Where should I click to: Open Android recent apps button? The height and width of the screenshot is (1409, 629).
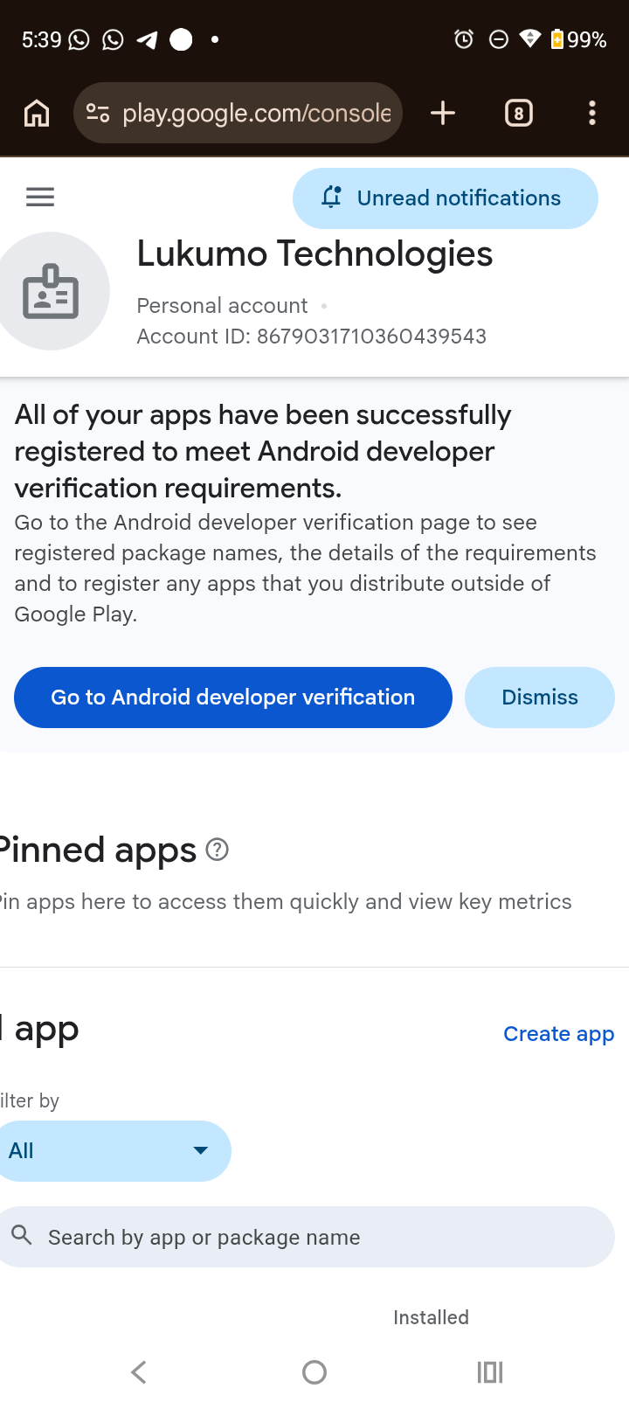(490, 1372)
